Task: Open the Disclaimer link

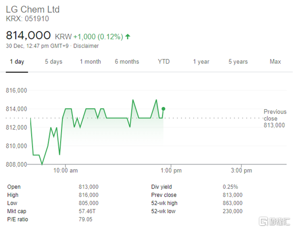Action: pos(86,46)
